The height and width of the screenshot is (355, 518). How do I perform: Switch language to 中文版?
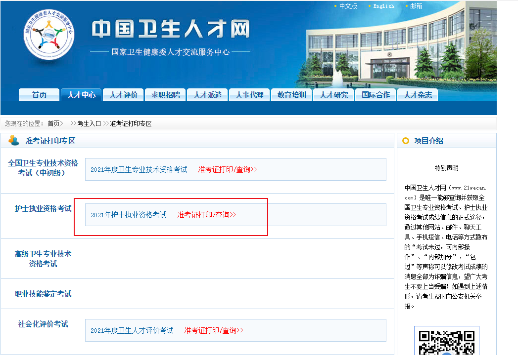pos(348,6)
